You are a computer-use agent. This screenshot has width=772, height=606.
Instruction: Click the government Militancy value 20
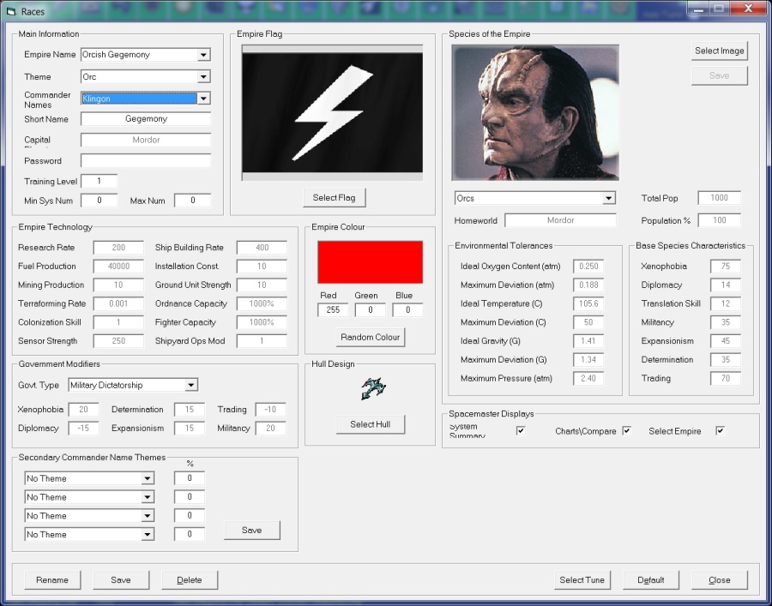tap(270, 428)
